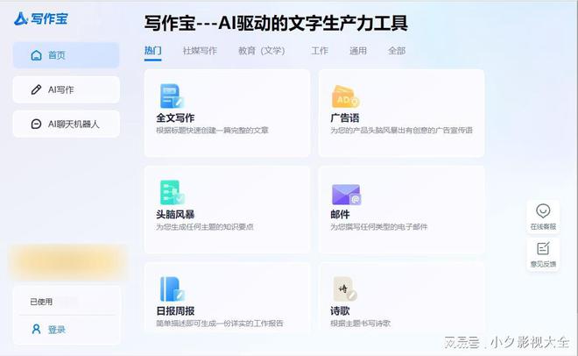Screen dimensions: 578x356
Task: Show the 全部 tab
Action: [x=397, y=51]
